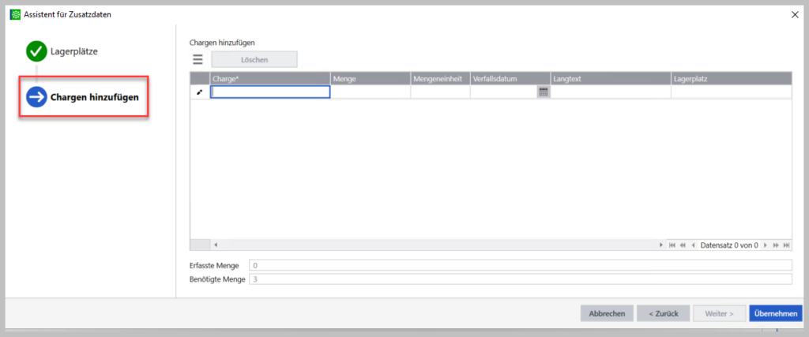Focus the Charge input cell
This screenshot has width=809, height=337.
click(270, 92)
